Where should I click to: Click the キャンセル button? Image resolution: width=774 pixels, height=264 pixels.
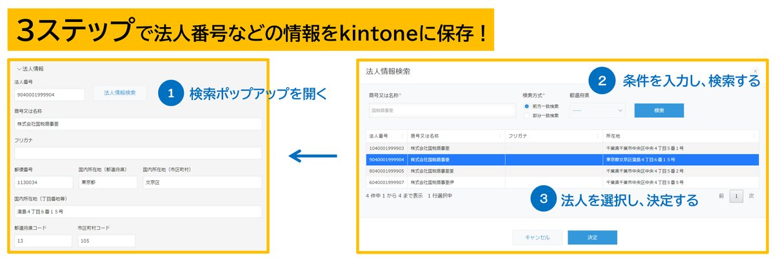[x=537, y=238]
